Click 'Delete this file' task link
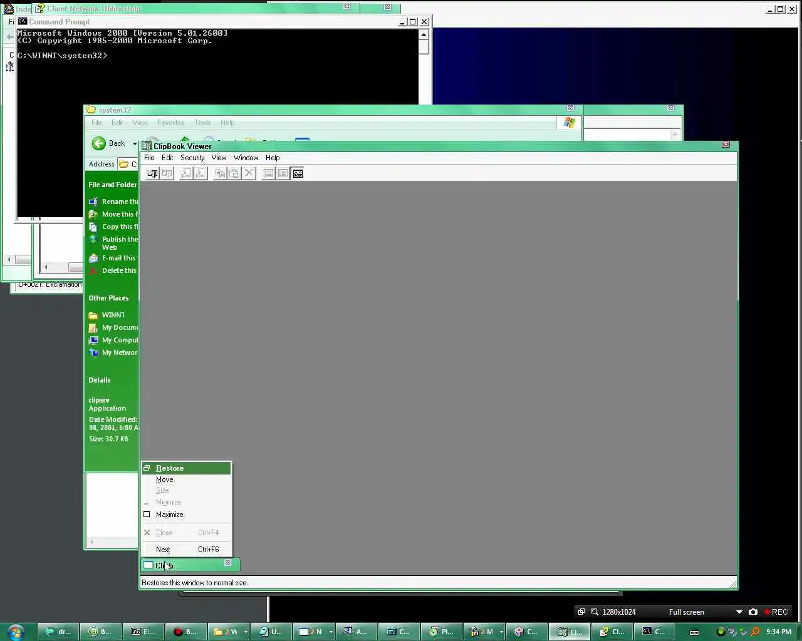 point(119,270)
